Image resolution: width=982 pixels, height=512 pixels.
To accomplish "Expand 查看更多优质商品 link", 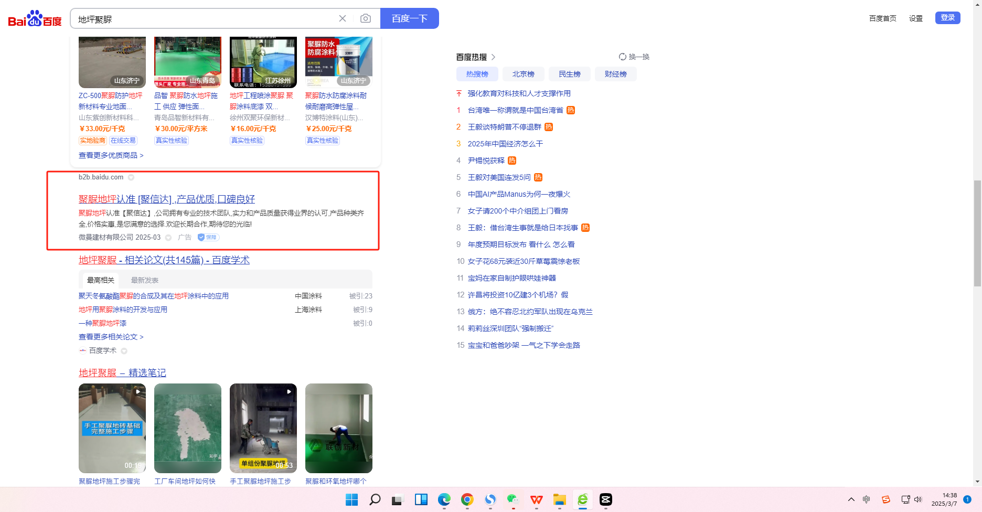I will click(111, 155).
